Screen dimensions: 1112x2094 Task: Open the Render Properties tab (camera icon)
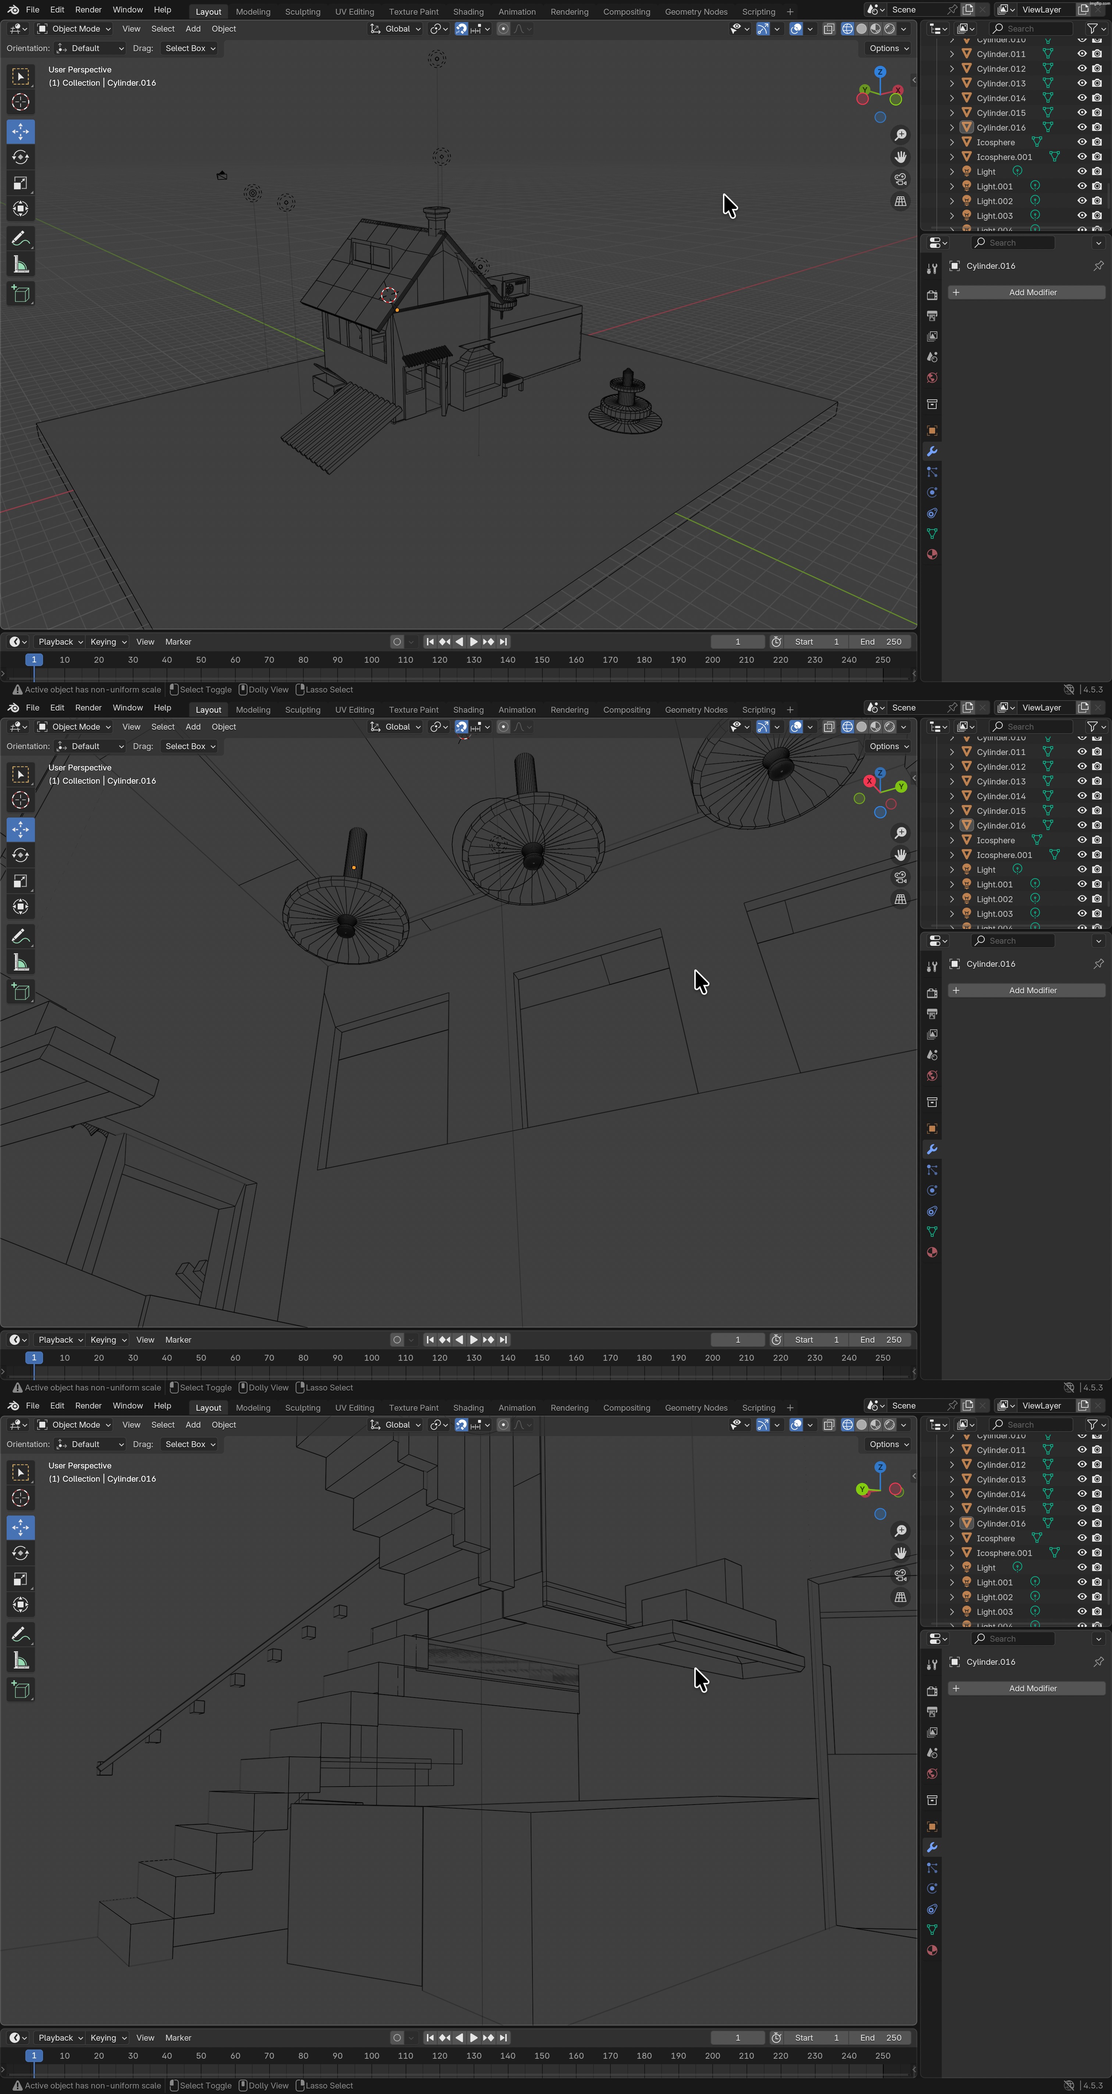point(931,295)
